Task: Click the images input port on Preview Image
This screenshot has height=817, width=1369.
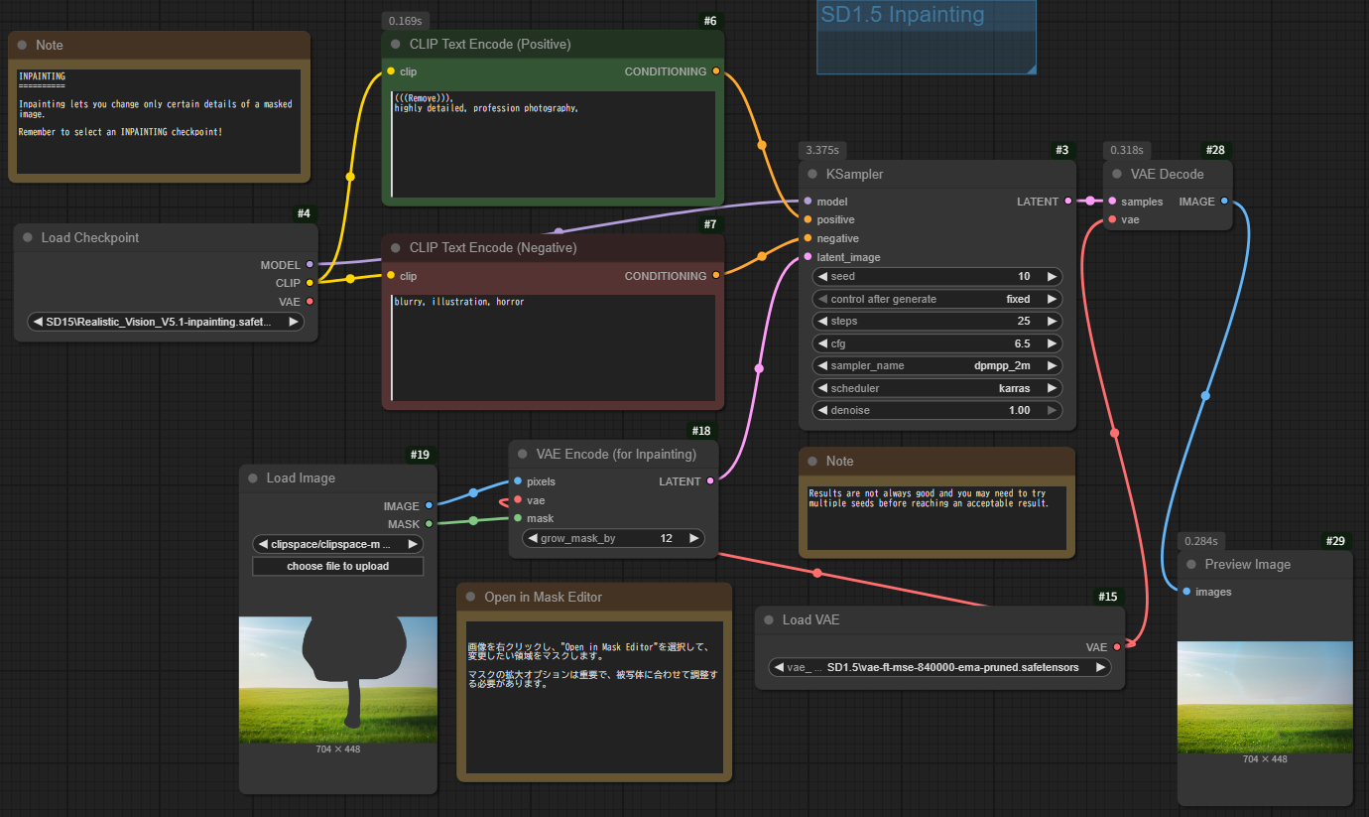Action: [x=1186, y=592]
